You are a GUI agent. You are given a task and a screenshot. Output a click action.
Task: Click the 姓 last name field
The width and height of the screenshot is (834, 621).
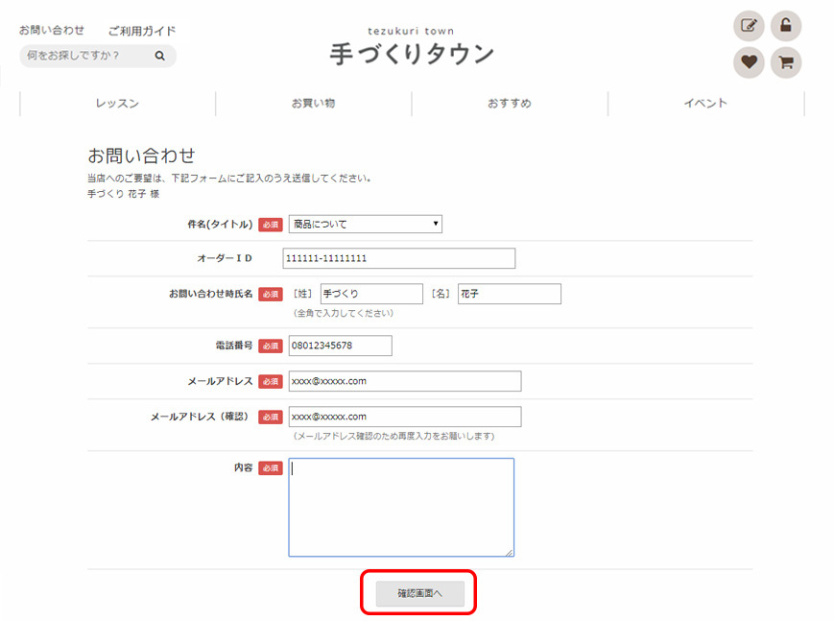[370, 294]
